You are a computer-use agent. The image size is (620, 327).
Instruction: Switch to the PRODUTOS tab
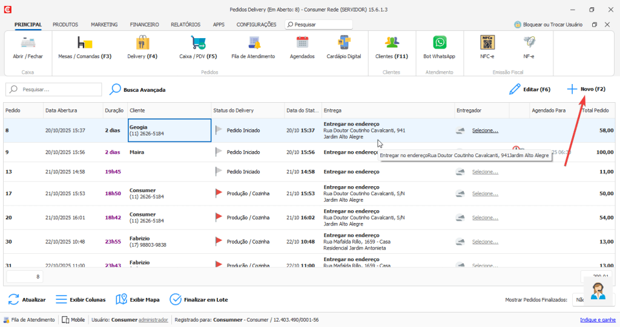[65, 25]
